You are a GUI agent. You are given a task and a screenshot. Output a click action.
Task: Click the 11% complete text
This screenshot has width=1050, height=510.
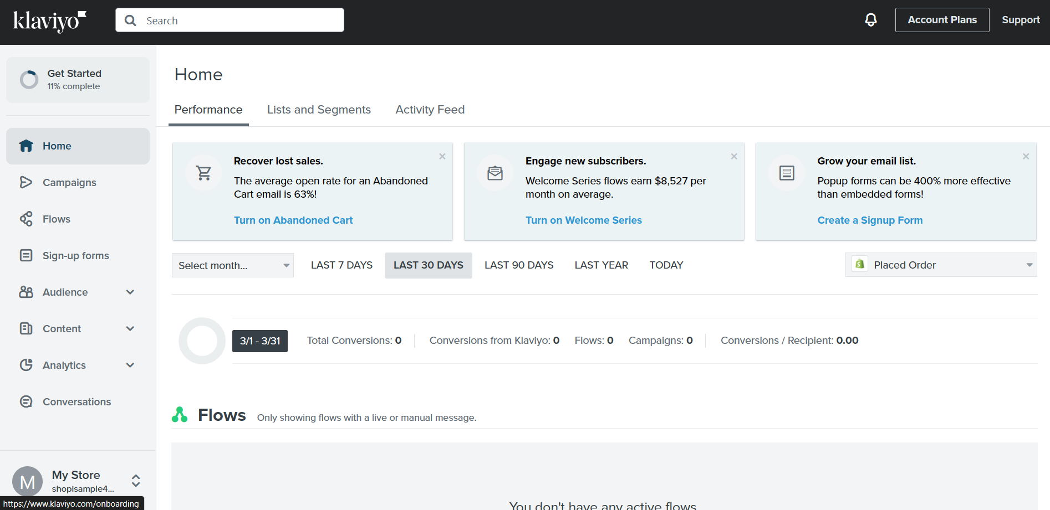[x=74, y=86]
